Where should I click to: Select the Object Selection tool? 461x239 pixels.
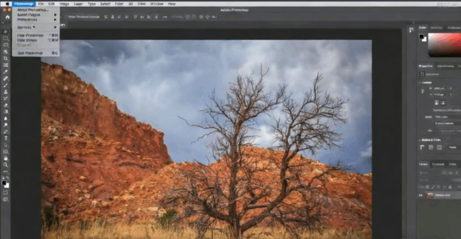coord(5,51)
